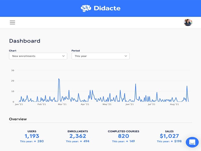The width and height of the screenshot is (201, 151).
Task: Click the Sales figure $1,027
Action: pos(169,136)
